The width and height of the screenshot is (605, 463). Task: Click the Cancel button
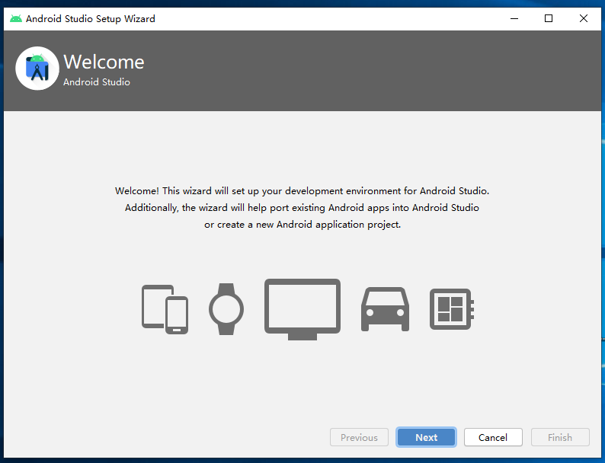pos(493,437)
